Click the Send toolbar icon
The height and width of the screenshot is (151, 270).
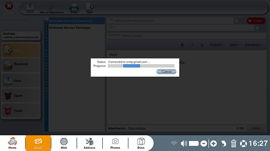point(30,8)
